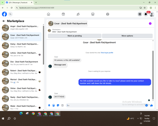
Task: Click the voice clip microphone icon
Action: [49, 105]
